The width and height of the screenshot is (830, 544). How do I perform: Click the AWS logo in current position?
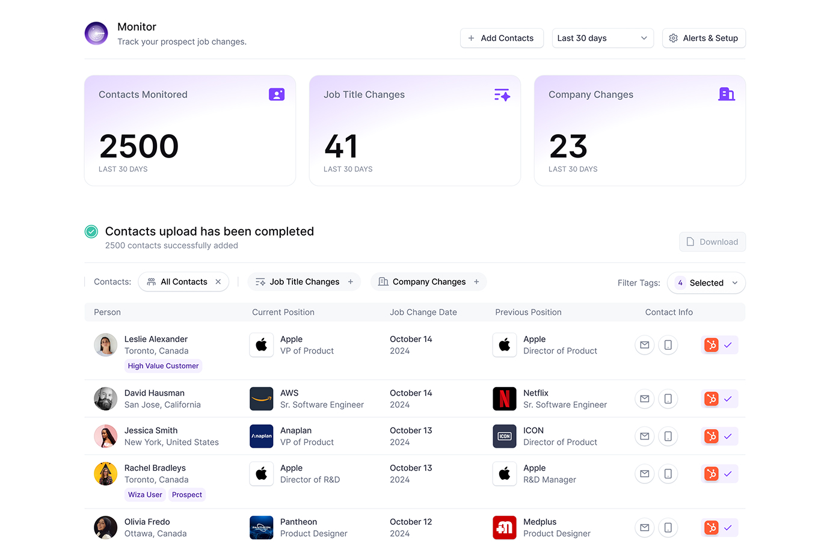point(262,399)
